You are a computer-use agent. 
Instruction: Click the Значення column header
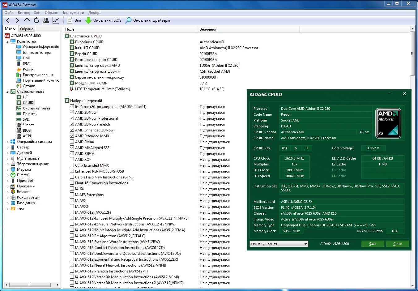click(249, 29)
